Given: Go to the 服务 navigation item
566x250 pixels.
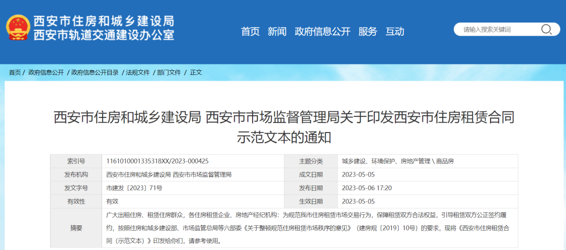Looking at the screenshot, I should (367, 31).
